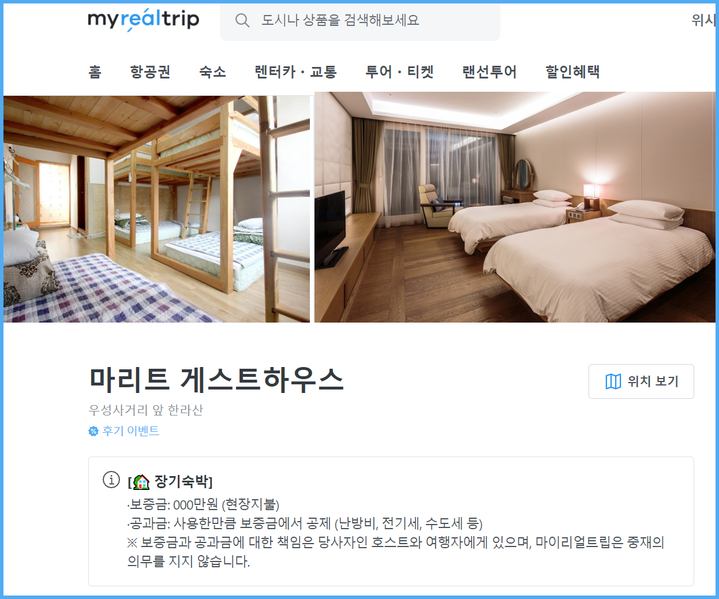Click the blue discount badge icon

click(x=93, y=431)
